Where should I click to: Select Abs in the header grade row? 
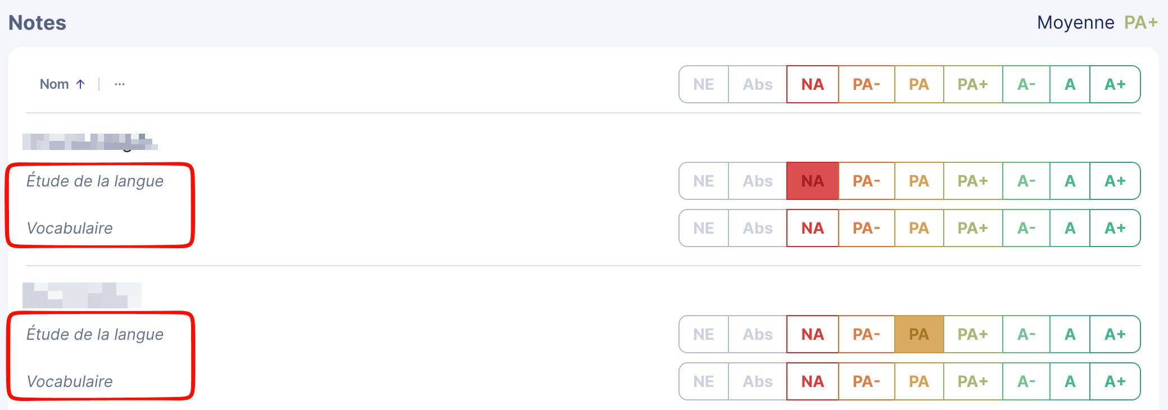[x=757, y=84]
